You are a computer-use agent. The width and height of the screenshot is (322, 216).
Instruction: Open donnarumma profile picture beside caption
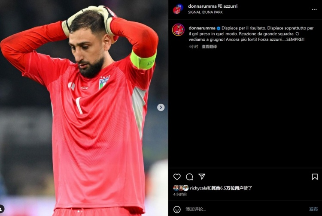(178, 30)
